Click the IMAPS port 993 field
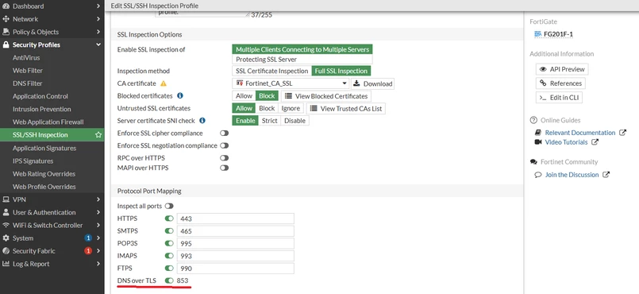This screenshot has width=639, height=294. coord(235,256)
